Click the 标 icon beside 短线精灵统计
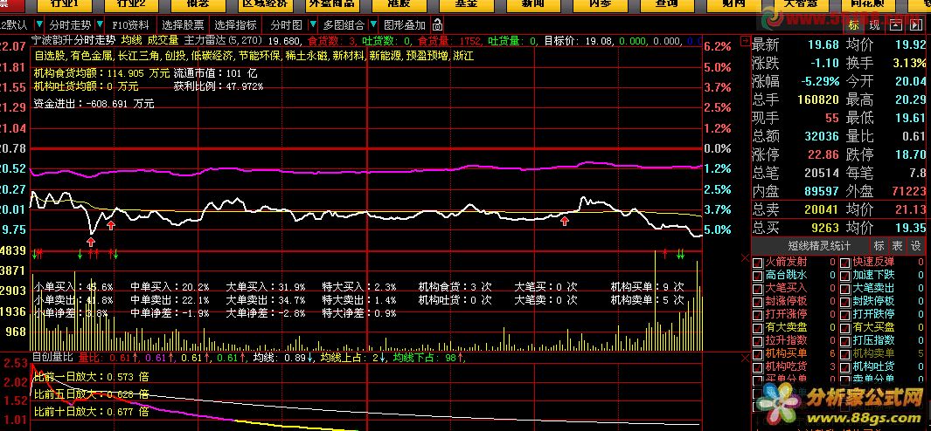The width and height of the screenshot is (931, 431). (x=879, y=245)
